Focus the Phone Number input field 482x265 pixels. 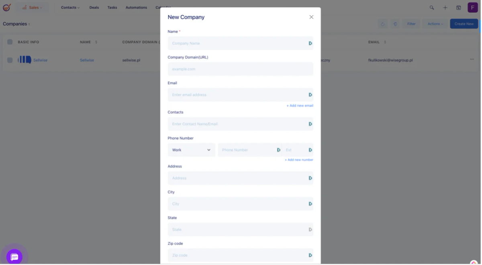pyautogui.click(x=249, y=150)
